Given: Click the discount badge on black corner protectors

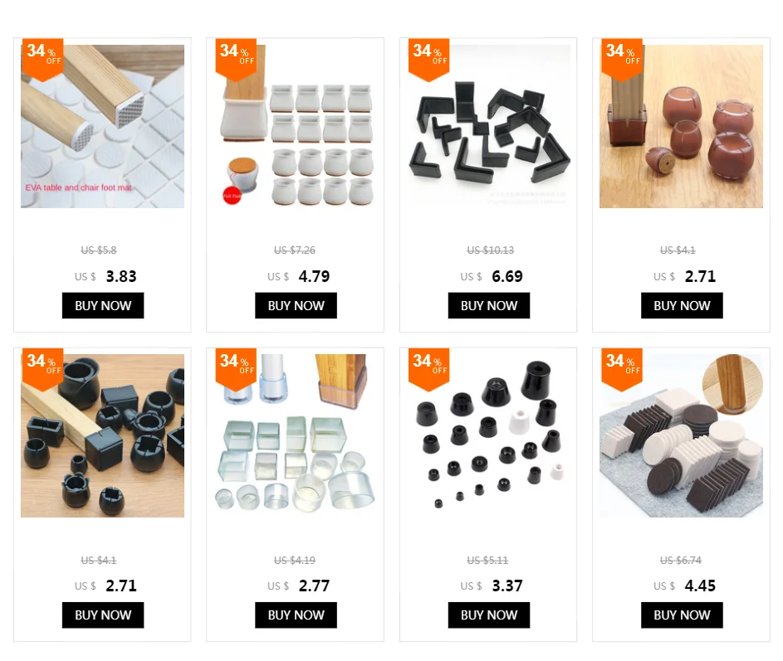Looking at the screenshot, I should (x=428, y=60).
